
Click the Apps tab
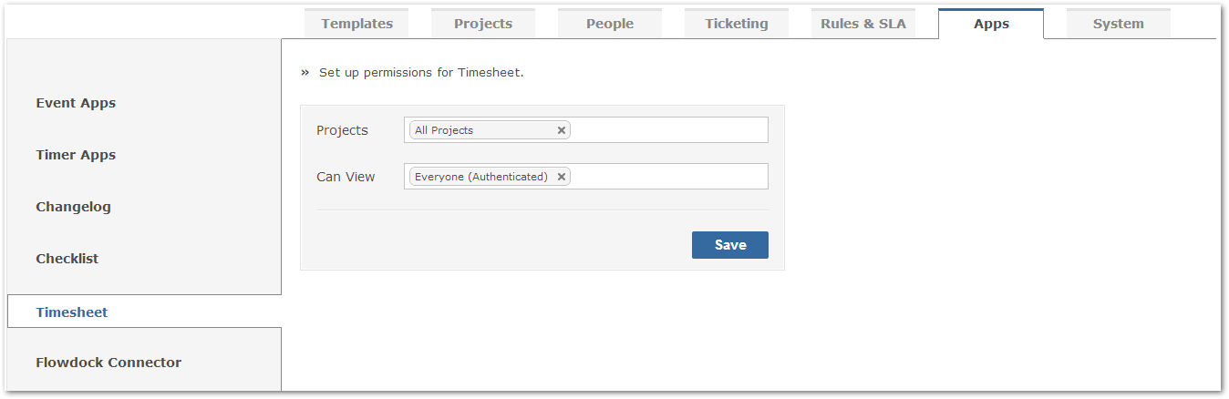[x=991, y=24]
